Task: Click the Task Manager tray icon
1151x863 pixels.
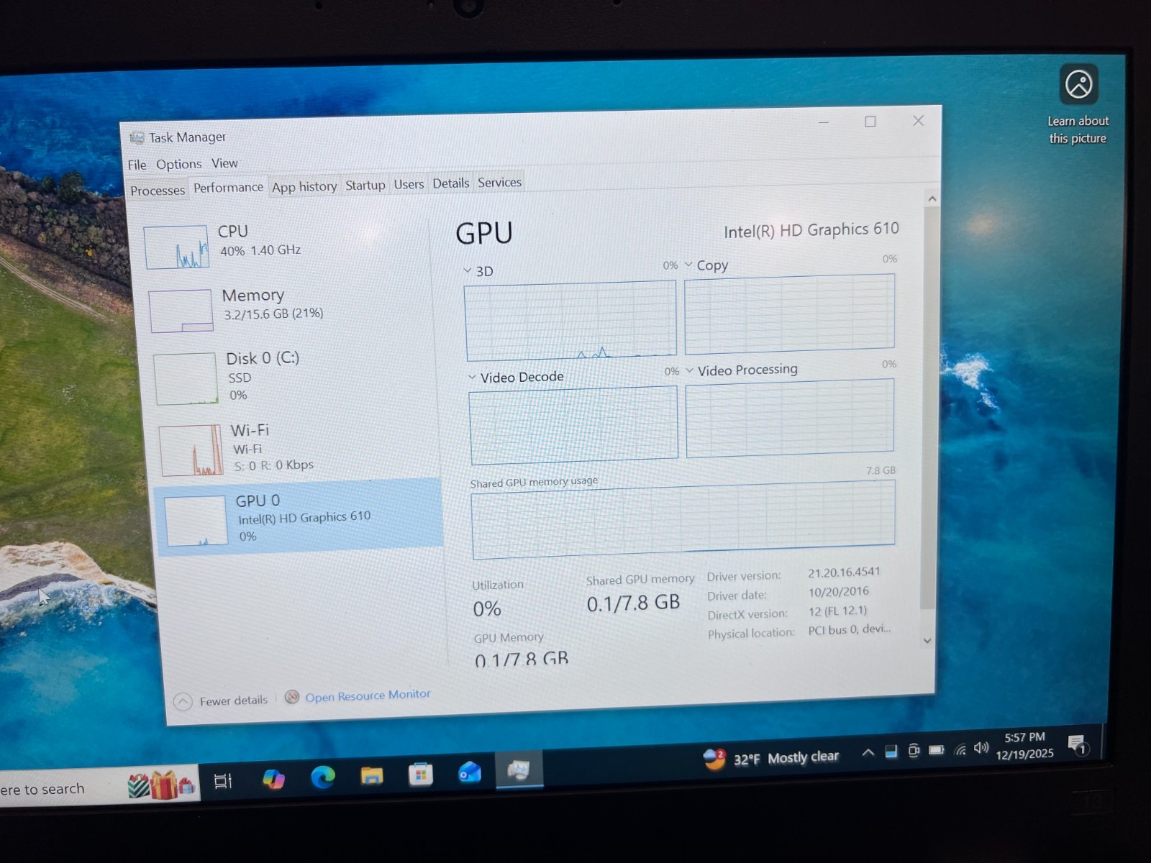Action: [891, 752]
